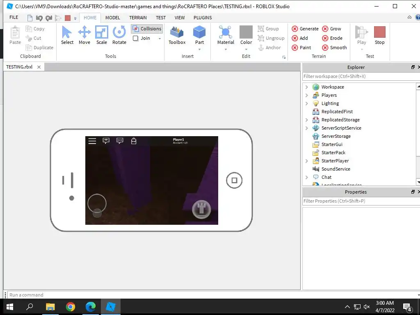
Task: Switch to the TEST tab
Action: tap(161, 18)
